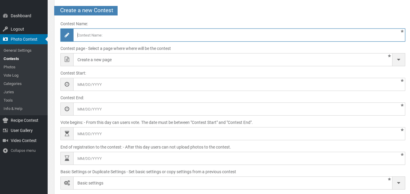The image size is (410, 194).
Task: Click the Logout option
Action: click(x=17, y=29)
